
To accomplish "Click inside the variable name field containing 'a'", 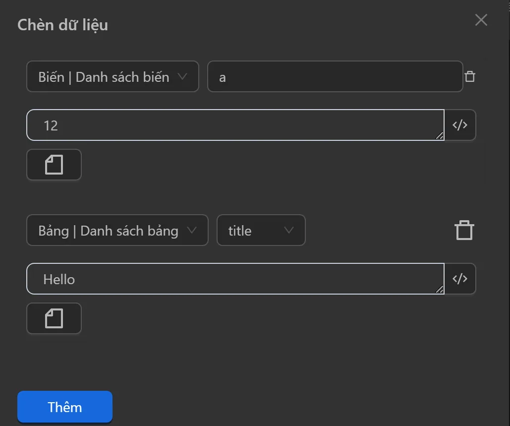I will (x=335, y=76).
